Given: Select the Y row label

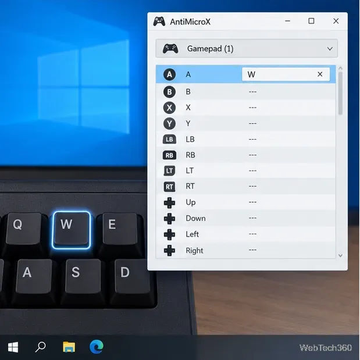Looking at the screenshot, I should pos(188,123).
